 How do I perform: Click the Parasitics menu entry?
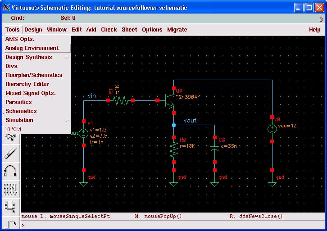pos(18,102)
